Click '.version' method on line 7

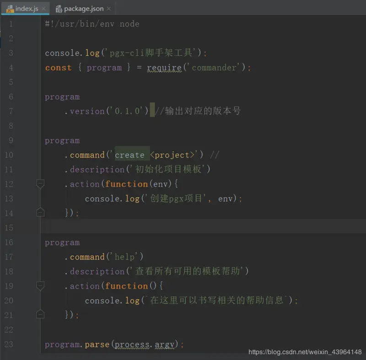tap(85, 111)
